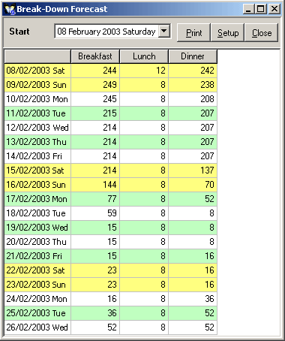Open the Start date dropdown arrow
Screen dimensions: 285x341
click(x=164, y=32)
